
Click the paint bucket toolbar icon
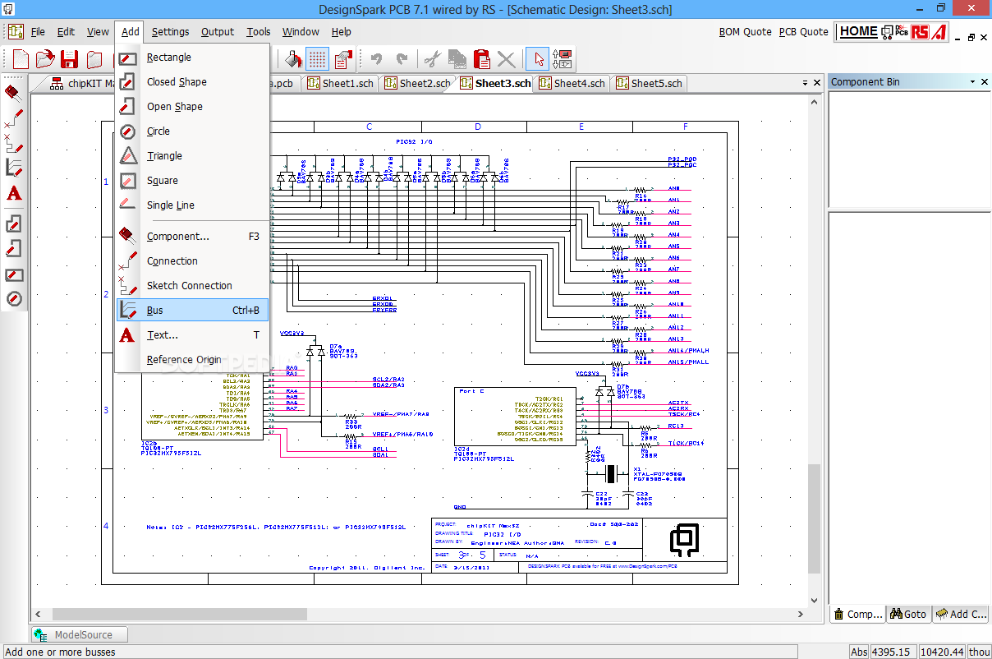pyautogui.click(x=292, y=58)
